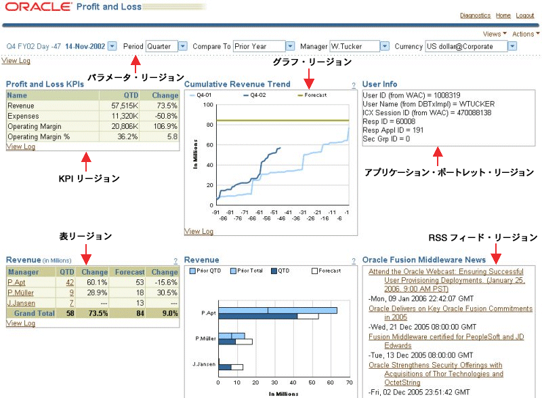Click the Currency US dollar@Corporate field
Viewport: 542px width, 398px height.
click(x=467, y=46)
